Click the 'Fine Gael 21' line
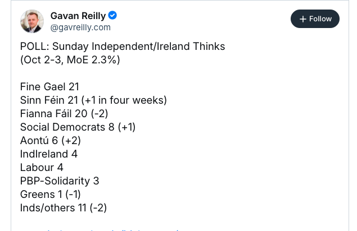This screenshot has height=231, width=357. click(49, 87)
